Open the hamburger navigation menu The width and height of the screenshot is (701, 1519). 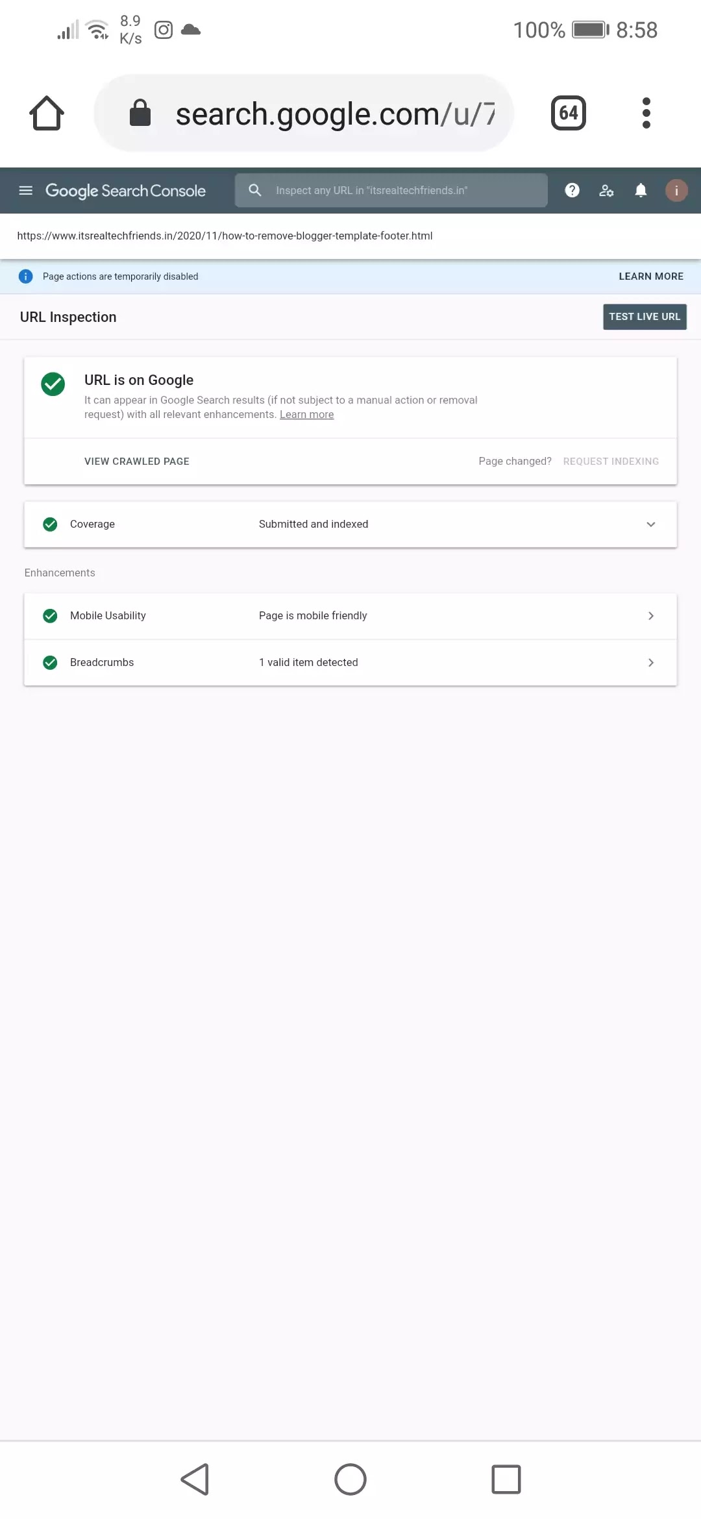[26, 190]
